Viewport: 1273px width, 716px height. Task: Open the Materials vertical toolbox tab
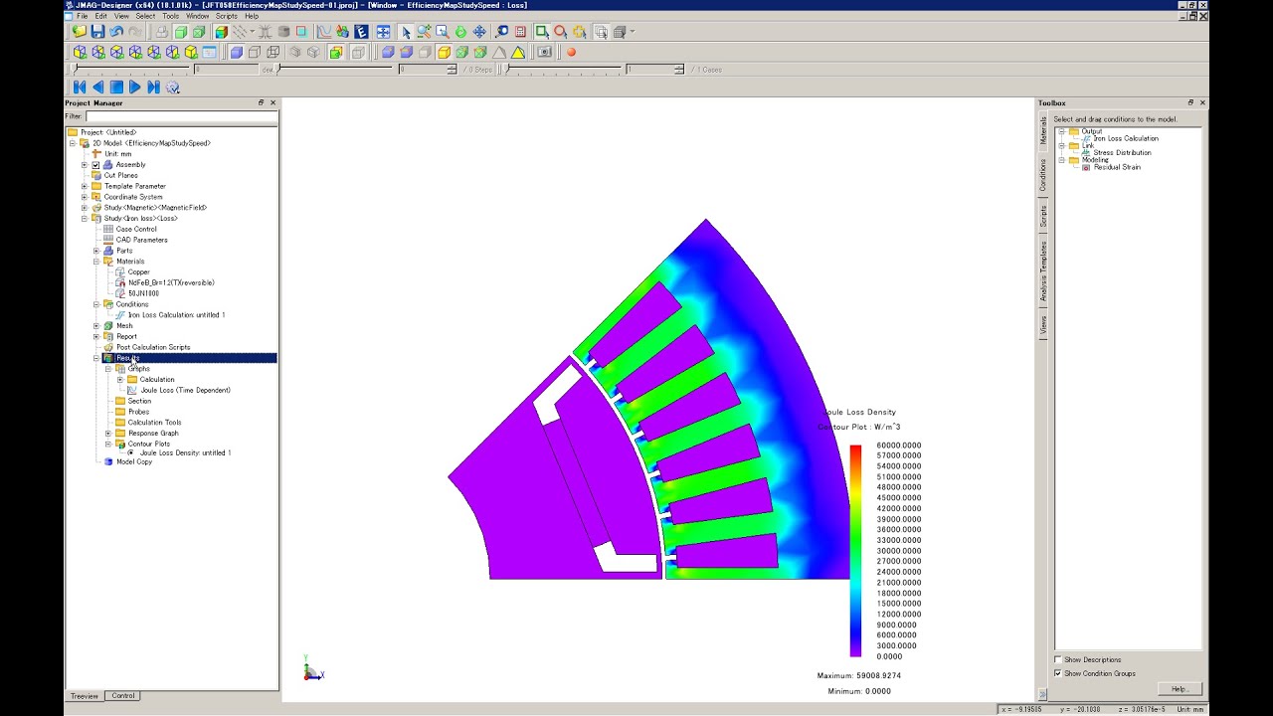1043,130
